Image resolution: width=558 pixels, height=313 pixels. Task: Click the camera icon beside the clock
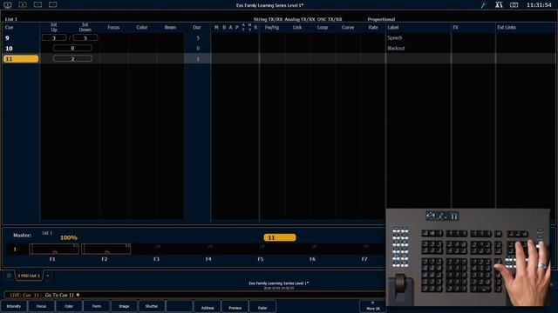[514, 5]
